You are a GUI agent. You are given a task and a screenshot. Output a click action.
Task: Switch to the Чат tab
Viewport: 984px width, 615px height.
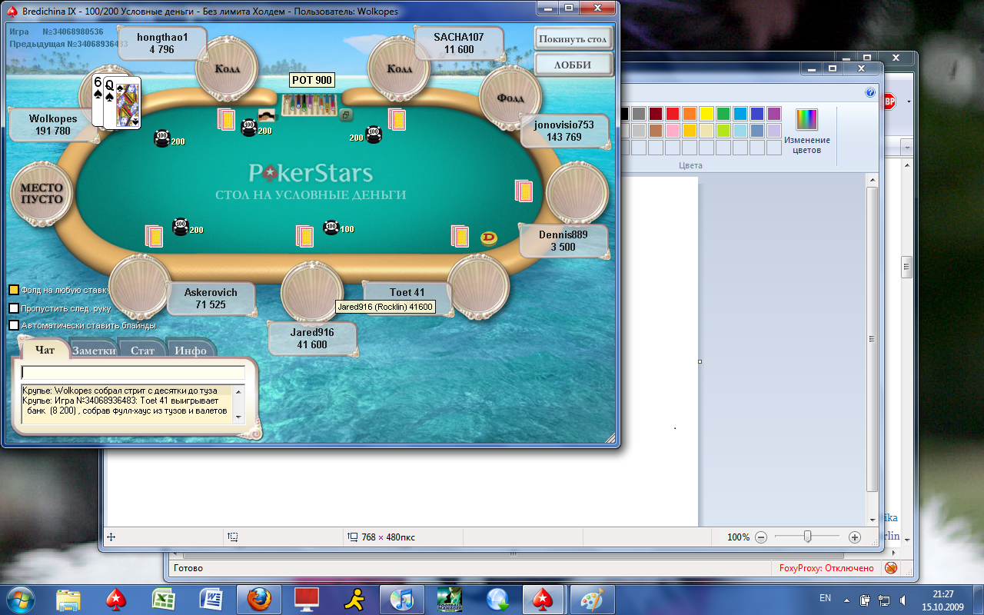(x=45, y=350)
